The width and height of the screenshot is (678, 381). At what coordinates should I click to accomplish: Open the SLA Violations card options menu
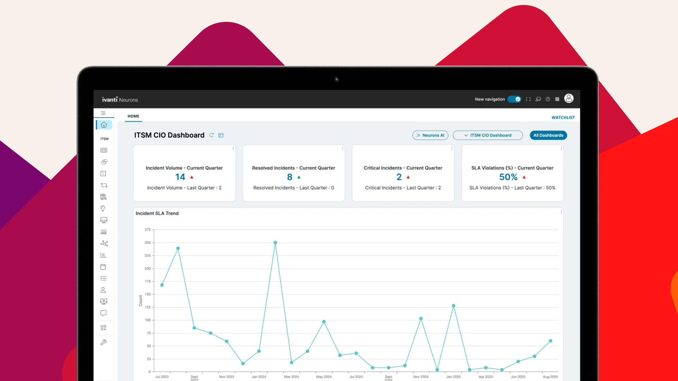point(561,149)
